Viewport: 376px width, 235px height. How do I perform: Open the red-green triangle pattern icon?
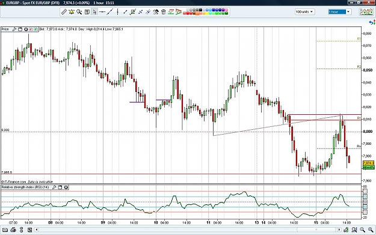point(179,12)
